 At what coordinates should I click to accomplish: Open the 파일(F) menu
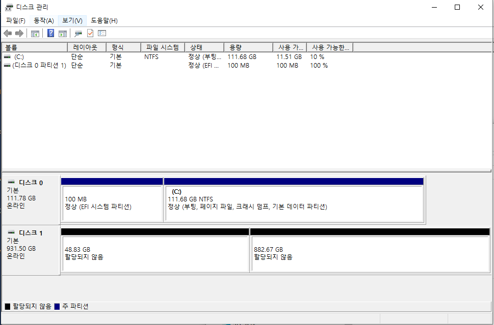[x=16, y=20]
